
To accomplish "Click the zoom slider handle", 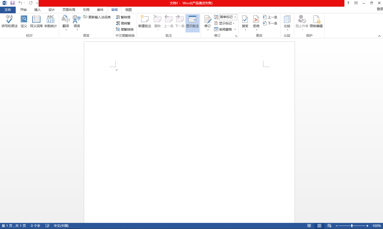I will (x=352, y=226).
